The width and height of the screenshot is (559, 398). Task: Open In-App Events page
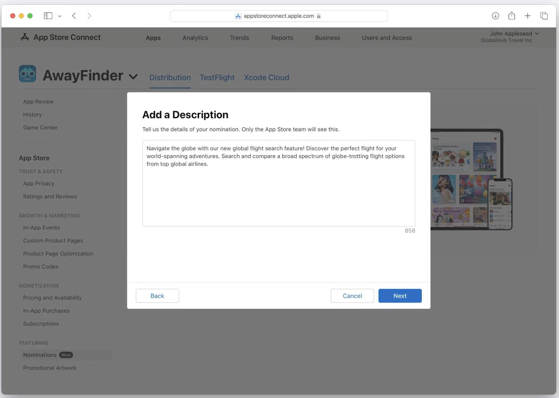coord(41,228)
